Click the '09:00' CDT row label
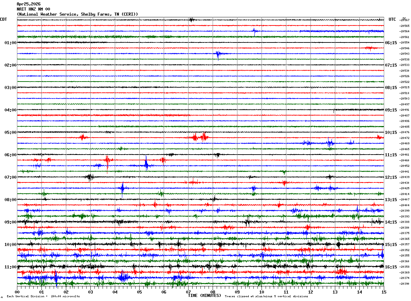 pyautogui.click(x=11, y=222)
